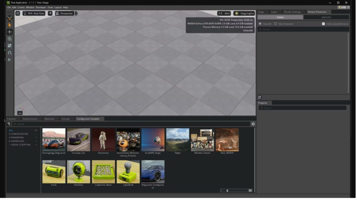Click the GROUPS button in Variant Presenter
357x201 pixels.
coord(326,17)
